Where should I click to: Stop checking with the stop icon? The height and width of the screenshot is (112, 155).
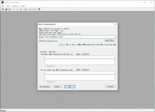pos(21,9)
